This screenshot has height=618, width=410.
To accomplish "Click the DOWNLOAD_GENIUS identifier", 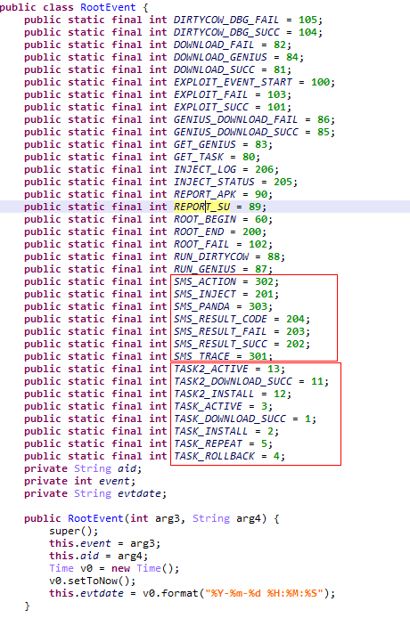I will point(220,57).
